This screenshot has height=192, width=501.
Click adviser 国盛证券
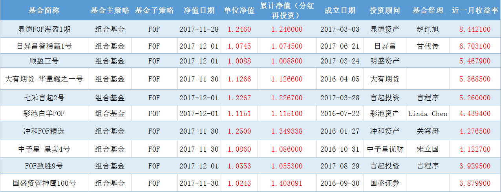coord(385,183)
